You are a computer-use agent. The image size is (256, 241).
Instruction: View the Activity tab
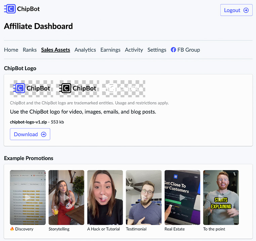coord(134,50)
